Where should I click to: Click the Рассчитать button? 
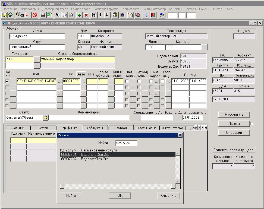[234, 114]
